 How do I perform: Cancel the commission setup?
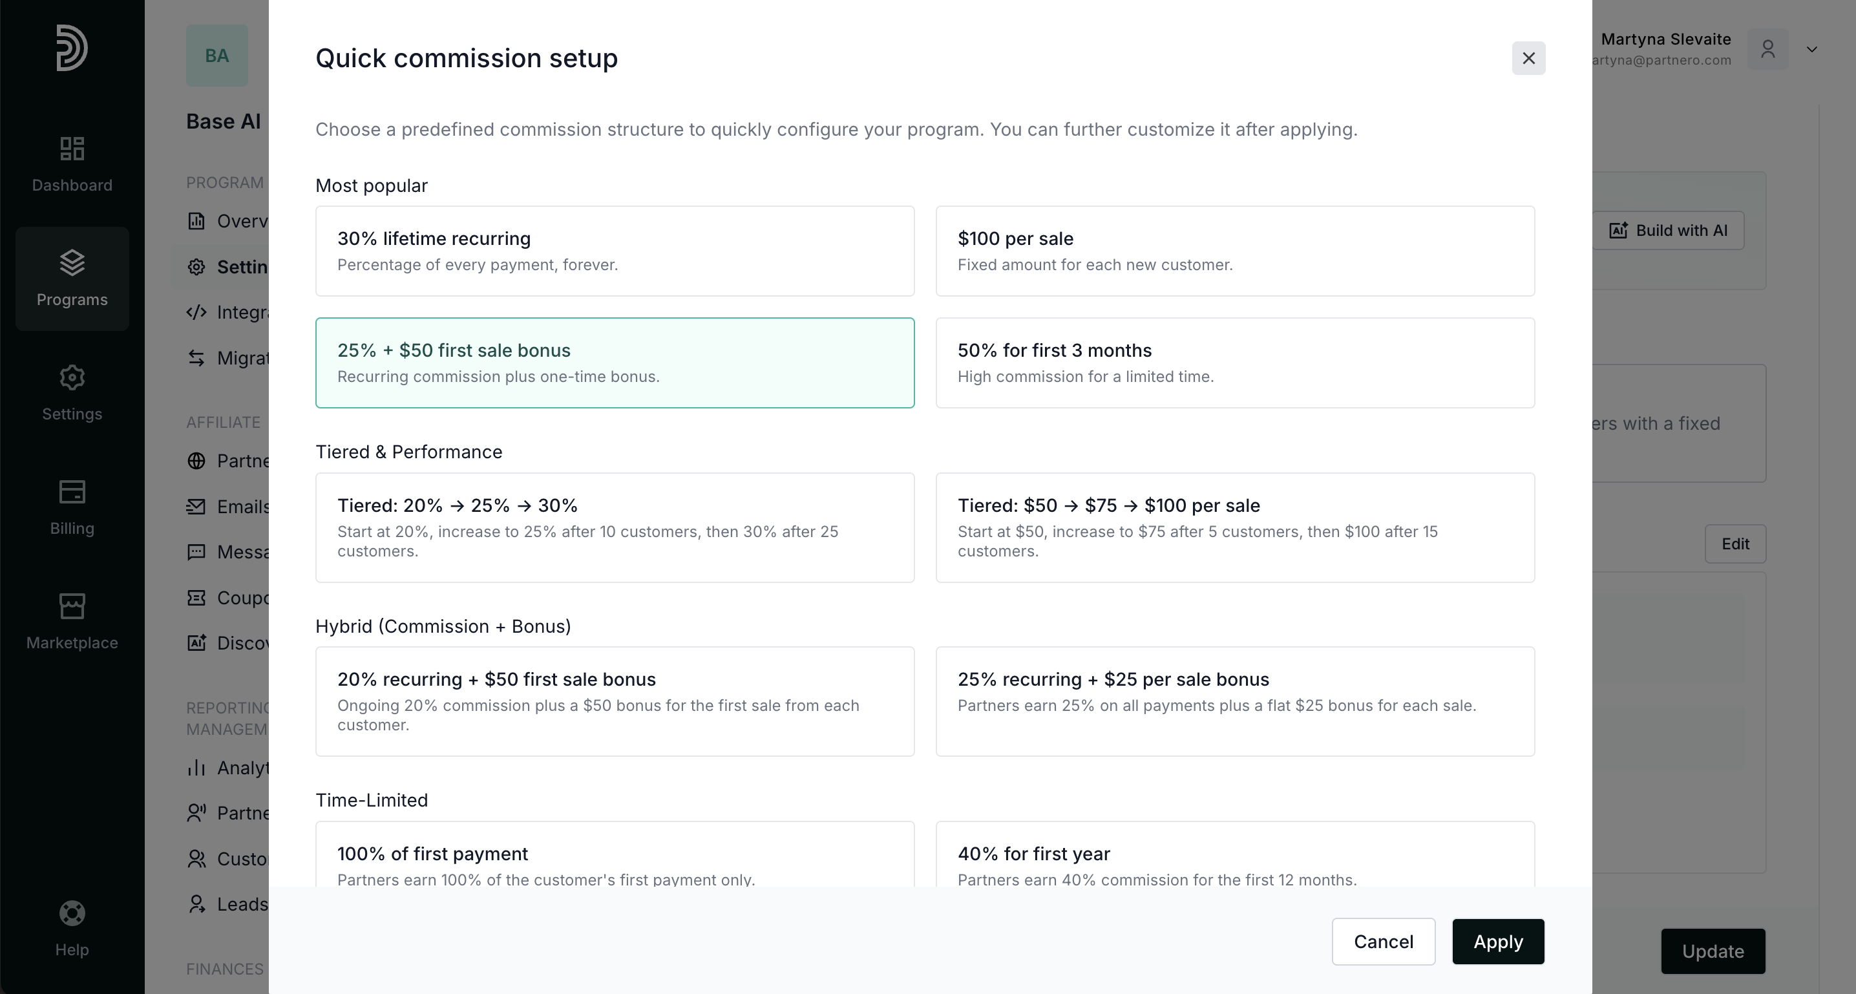click(1383, 942)
